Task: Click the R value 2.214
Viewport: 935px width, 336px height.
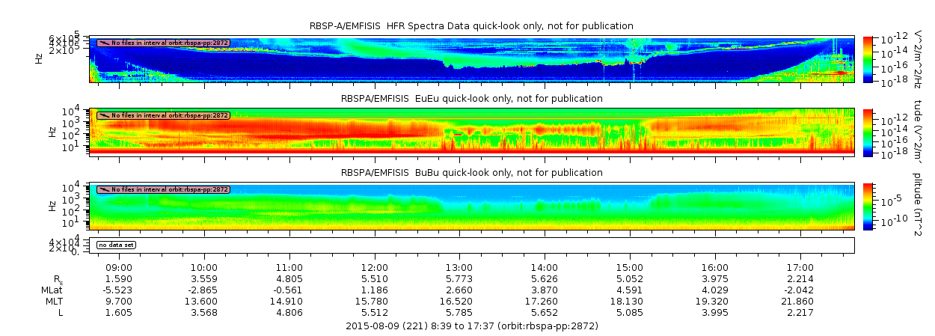Action: coord(800,278)
